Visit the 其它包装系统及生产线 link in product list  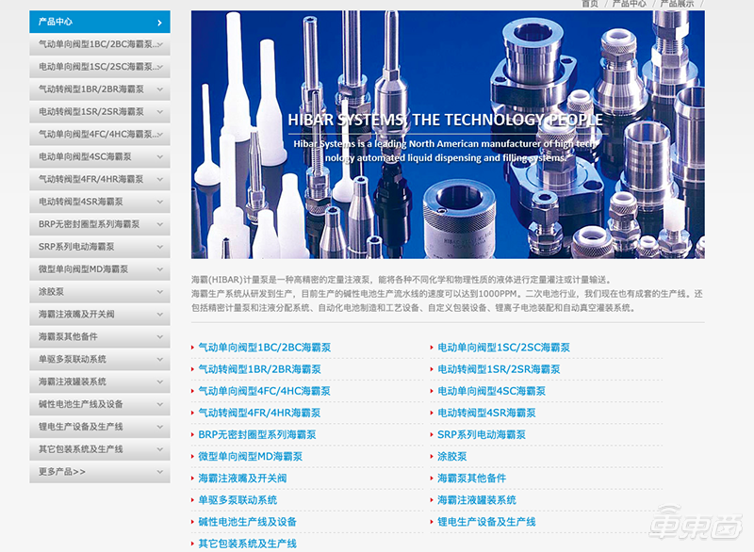point(247,544)
